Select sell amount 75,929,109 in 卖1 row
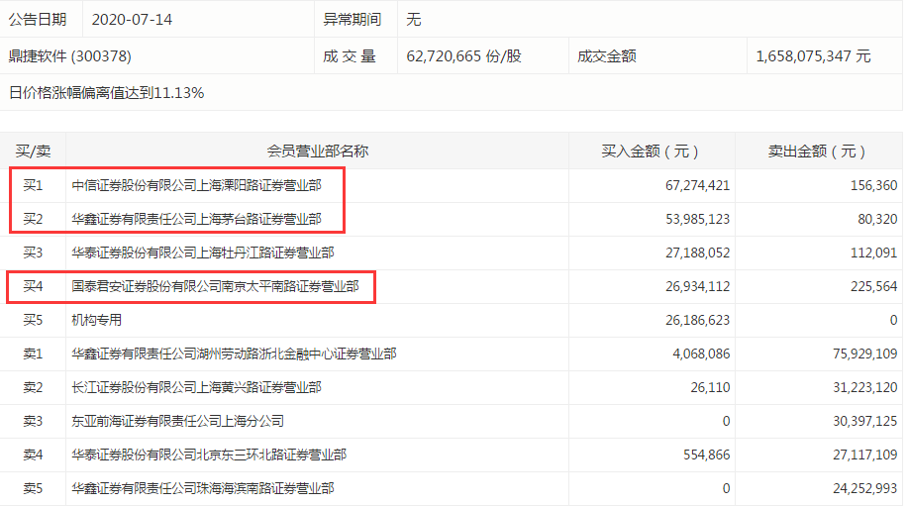Viewport: 908px width, 506px height. coord(858,354)
